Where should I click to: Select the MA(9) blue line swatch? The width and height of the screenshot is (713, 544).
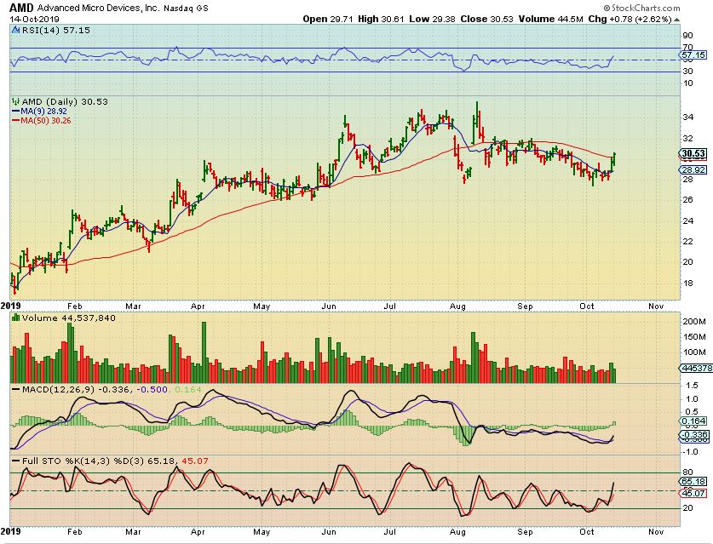point(15,111)
